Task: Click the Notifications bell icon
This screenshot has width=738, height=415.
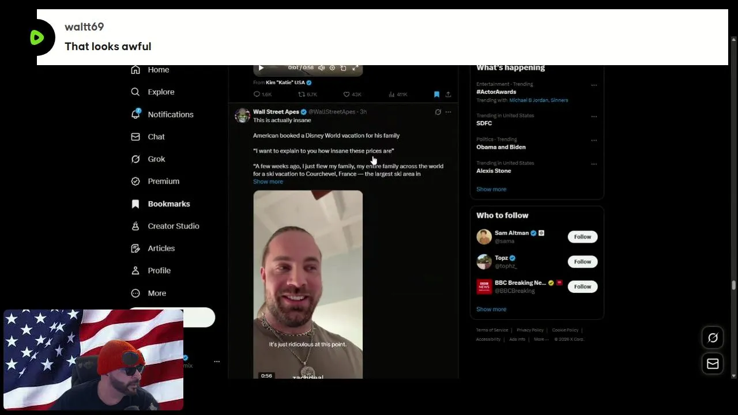Action: (135, 114)
